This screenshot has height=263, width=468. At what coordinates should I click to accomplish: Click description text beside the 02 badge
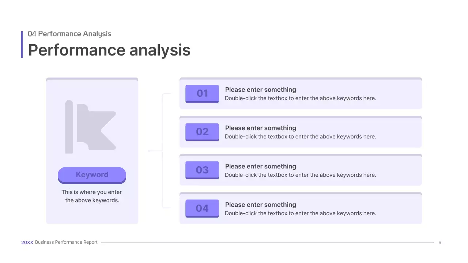(x=300, y=137)
